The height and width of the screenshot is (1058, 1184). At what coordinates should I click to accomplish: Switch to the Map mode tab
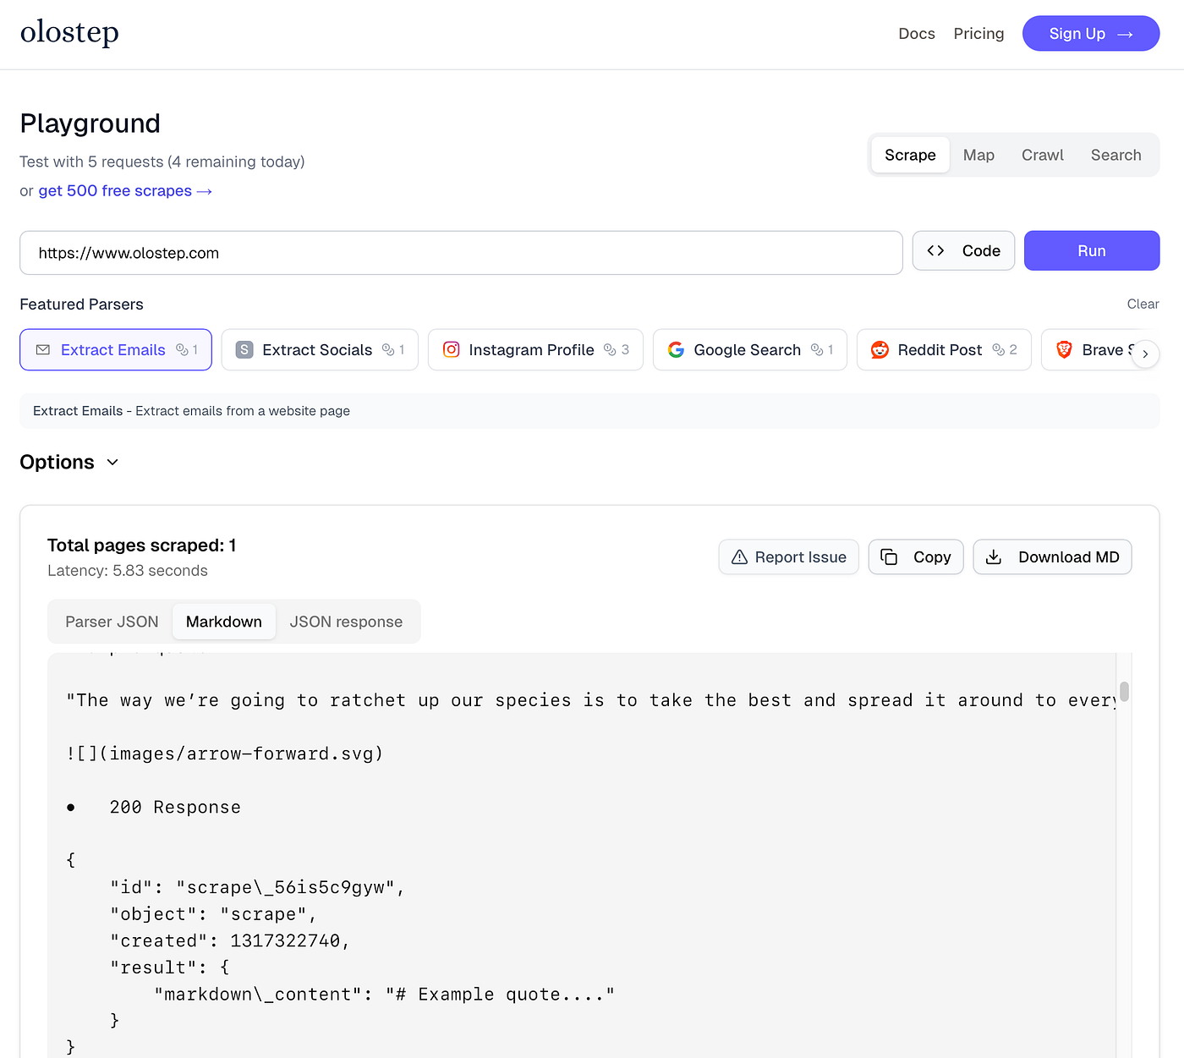[978, 155]
